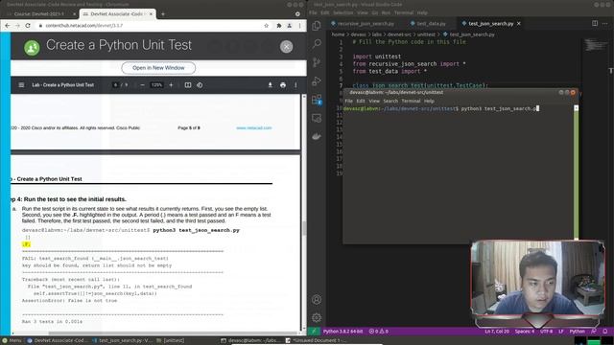Download the PDF lab document

point(271,85)
